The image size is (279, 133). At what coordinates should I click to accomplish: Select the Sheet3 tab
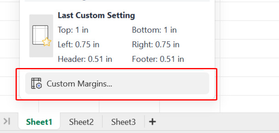click(x=123, y=122)
